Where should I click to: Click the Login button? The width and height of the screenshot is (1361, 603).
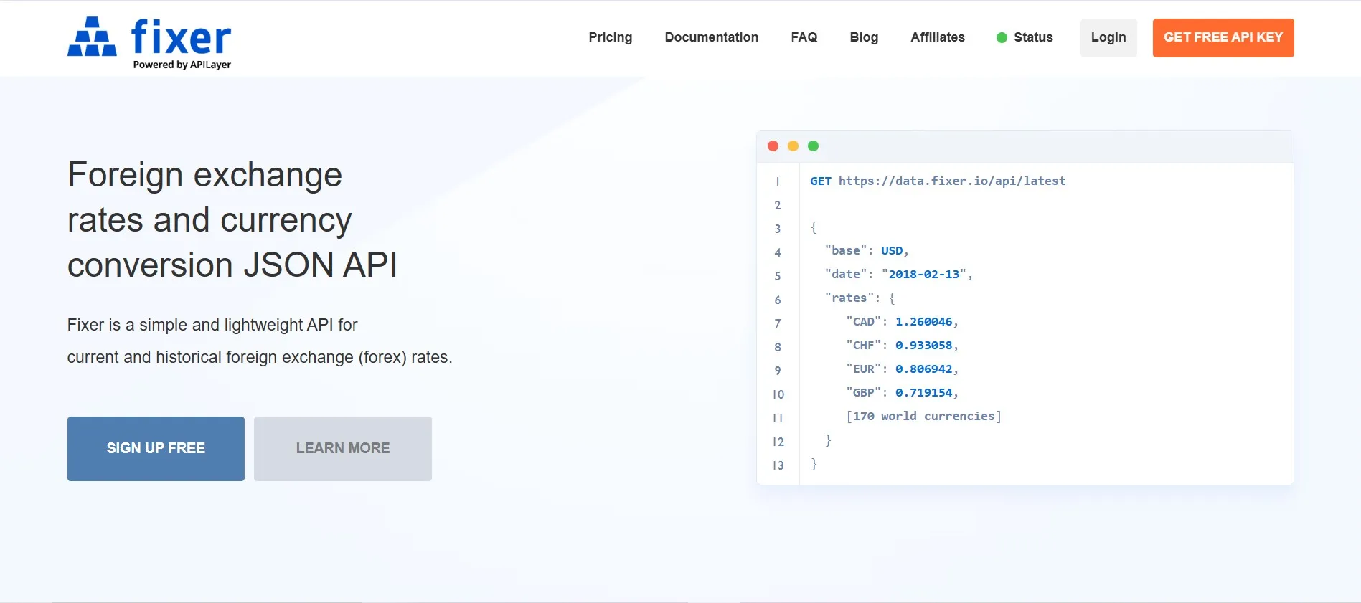click(x=1108, y=38)
